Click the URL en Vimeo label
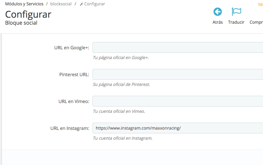Screen dimensions: 263x165 [74, 101]
